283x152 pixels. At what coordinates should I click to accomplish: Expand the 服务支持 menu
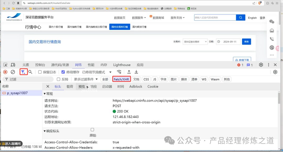(x=178, y=18)
